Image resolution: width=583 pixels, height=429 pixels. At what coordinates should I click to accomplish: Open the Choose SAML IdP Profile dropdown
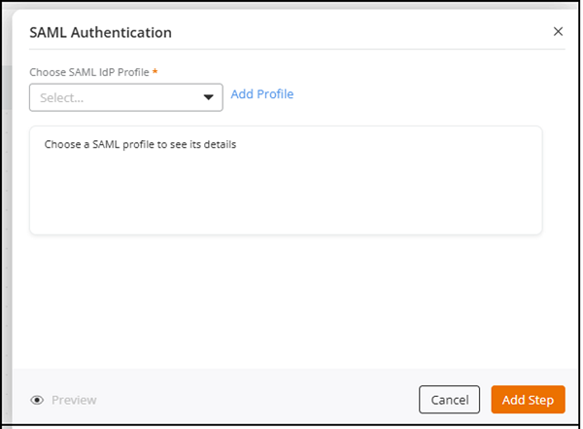[x=126, y=97]
